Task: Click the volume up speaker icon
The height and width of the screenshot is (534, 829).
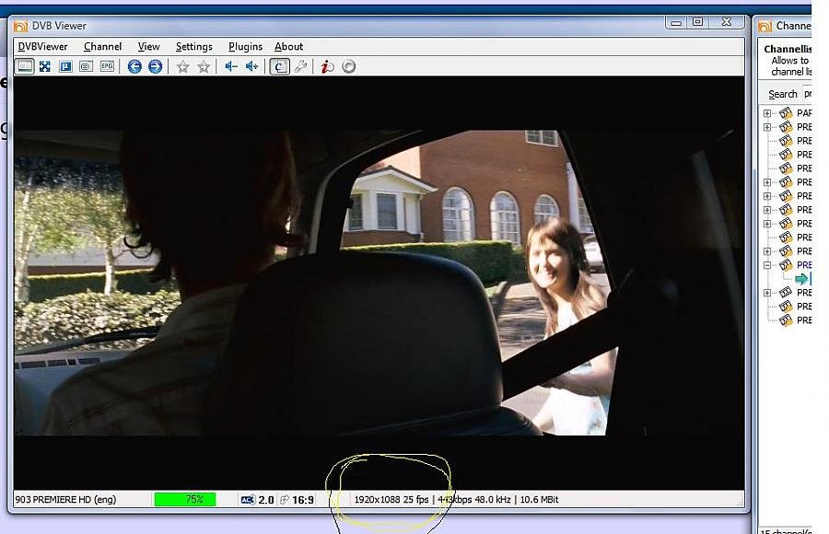Action: [251, 66]
